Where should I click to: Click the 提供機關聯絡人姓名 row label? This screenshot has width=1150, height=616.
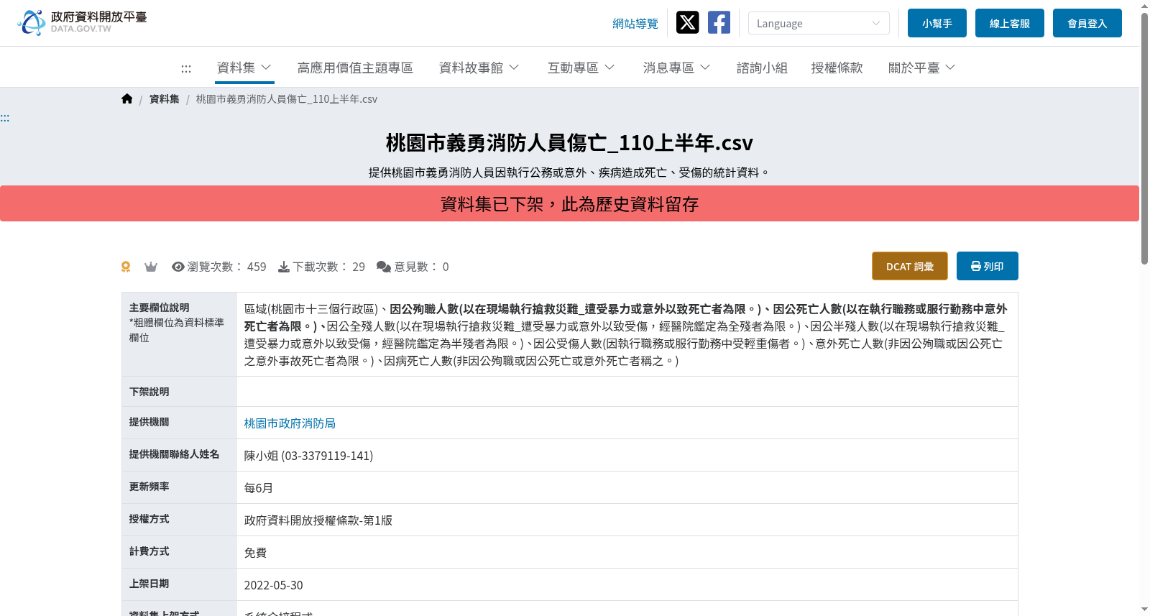pyautogui.click(x=175, y=454)
